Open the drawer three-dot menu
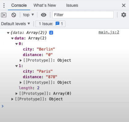This screenshot has height=122, width=129. [4, 6]
